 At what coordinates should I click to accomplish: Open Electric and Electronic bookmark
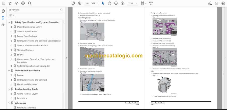pos(27,84)
